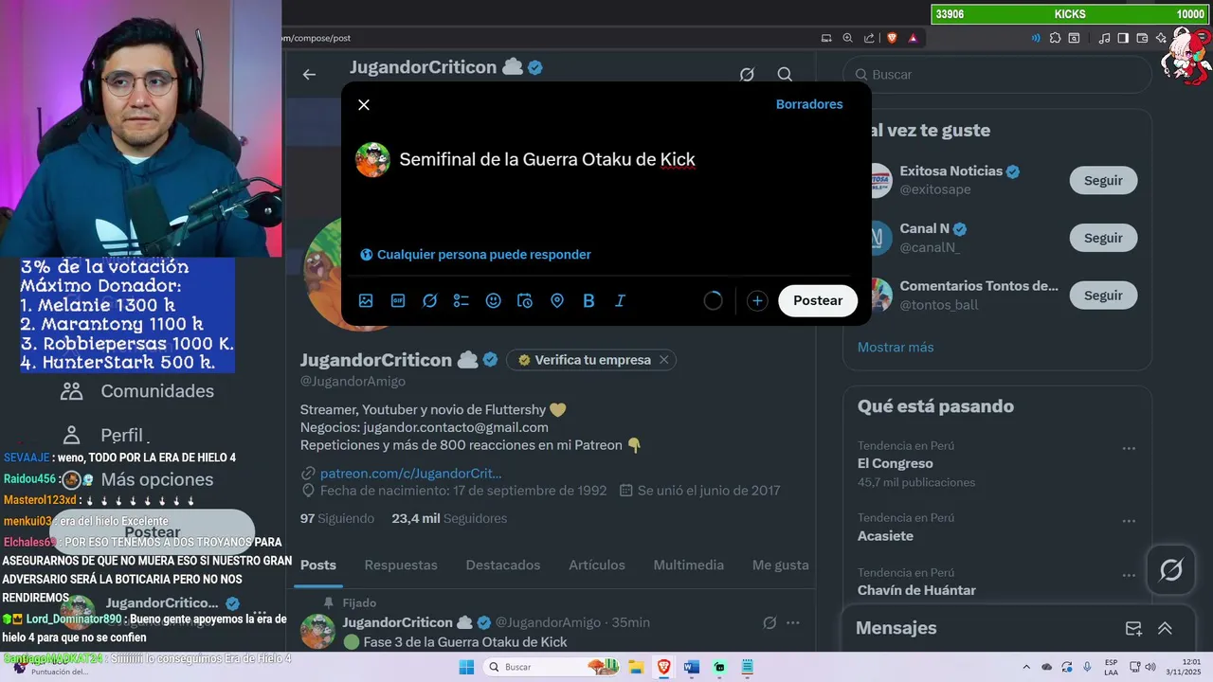Viewport: 1213px width, 682px height.
Task: Click Grok icon on pinned post
Action: click(x=769, y=622)
